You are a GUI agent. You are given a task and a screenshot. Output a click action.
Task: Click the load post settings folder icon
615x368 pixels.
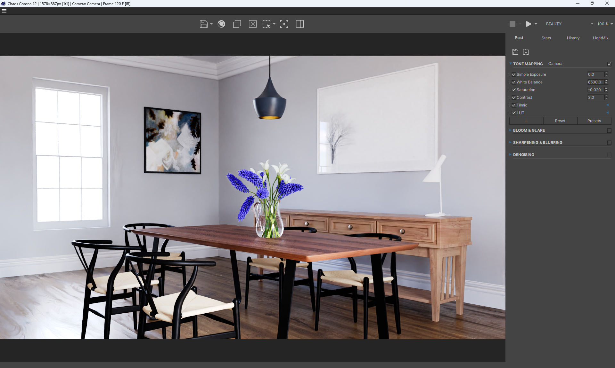pyautogui.click(x=526, y=52)
